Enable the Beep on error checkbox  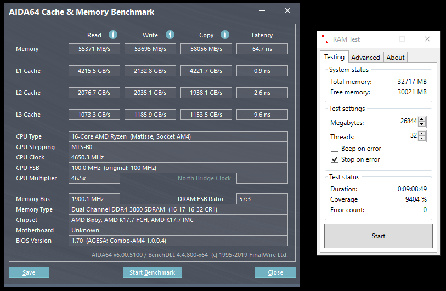click(x=335, y=149)
